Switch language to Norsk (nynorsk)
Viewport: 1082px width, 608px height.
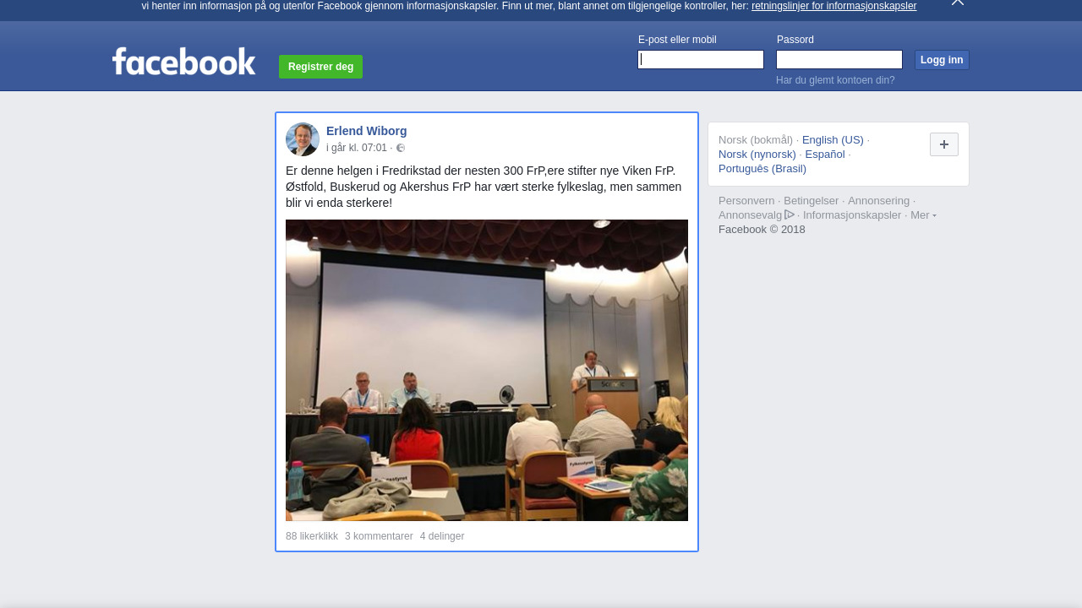tap(757, 155)
